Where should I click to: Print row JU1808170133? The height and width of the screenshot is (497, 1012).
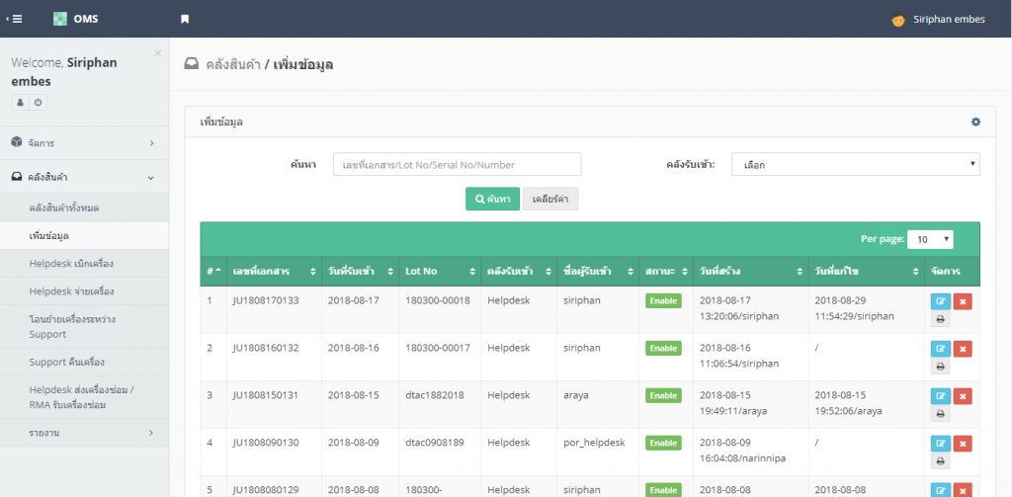coord(941,319)
